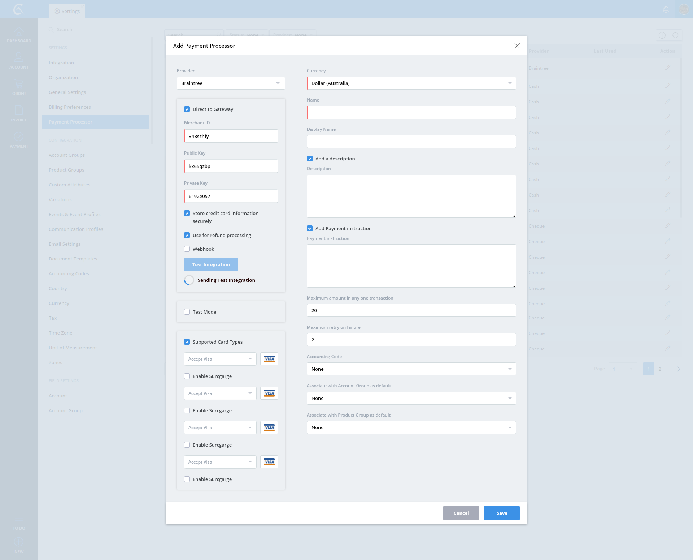Switch to the Settings tab

pyautogui.click(x=67, y=11)
